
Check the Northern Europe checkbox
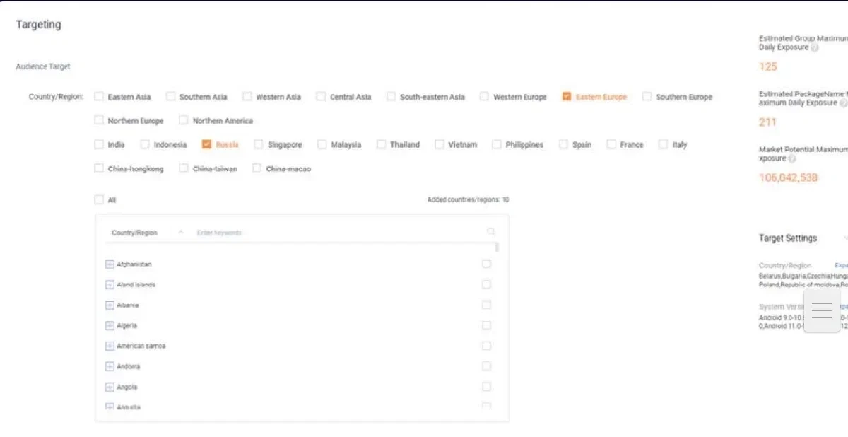99,121
